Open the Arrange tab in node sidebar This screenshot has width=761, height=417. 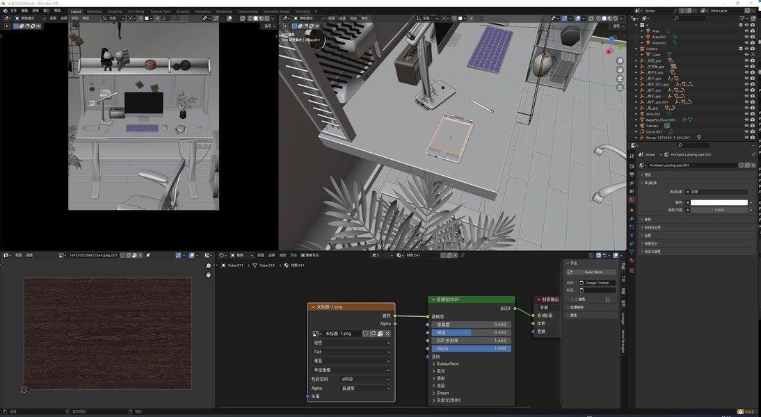coord(623,318)
